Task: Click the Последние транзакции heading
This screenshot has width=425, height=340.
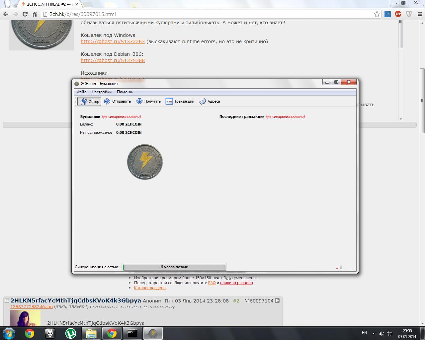Action: (x=242, y=117)
